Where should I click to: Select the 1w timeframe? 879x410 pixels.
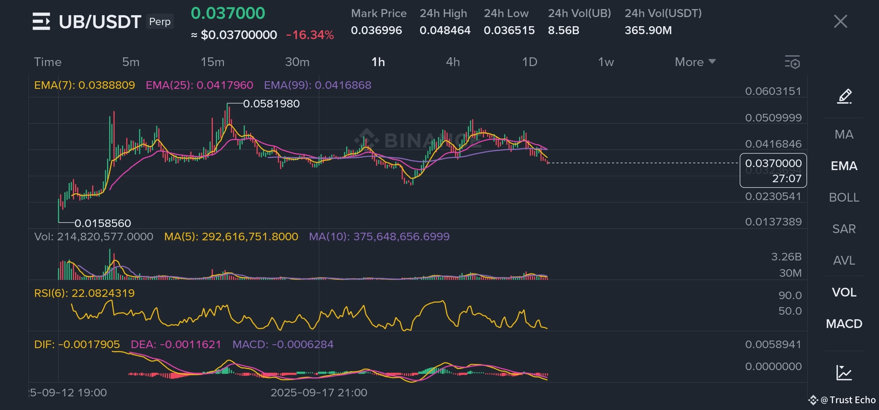(606, 62)
